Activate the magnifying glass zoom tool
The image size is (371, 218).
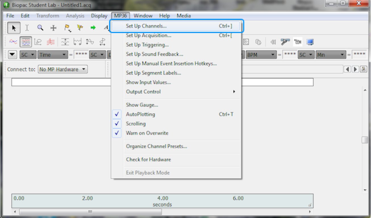tap(40, 28)
